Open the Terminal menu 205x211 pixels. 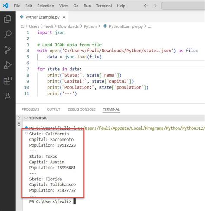click(104, 6)
